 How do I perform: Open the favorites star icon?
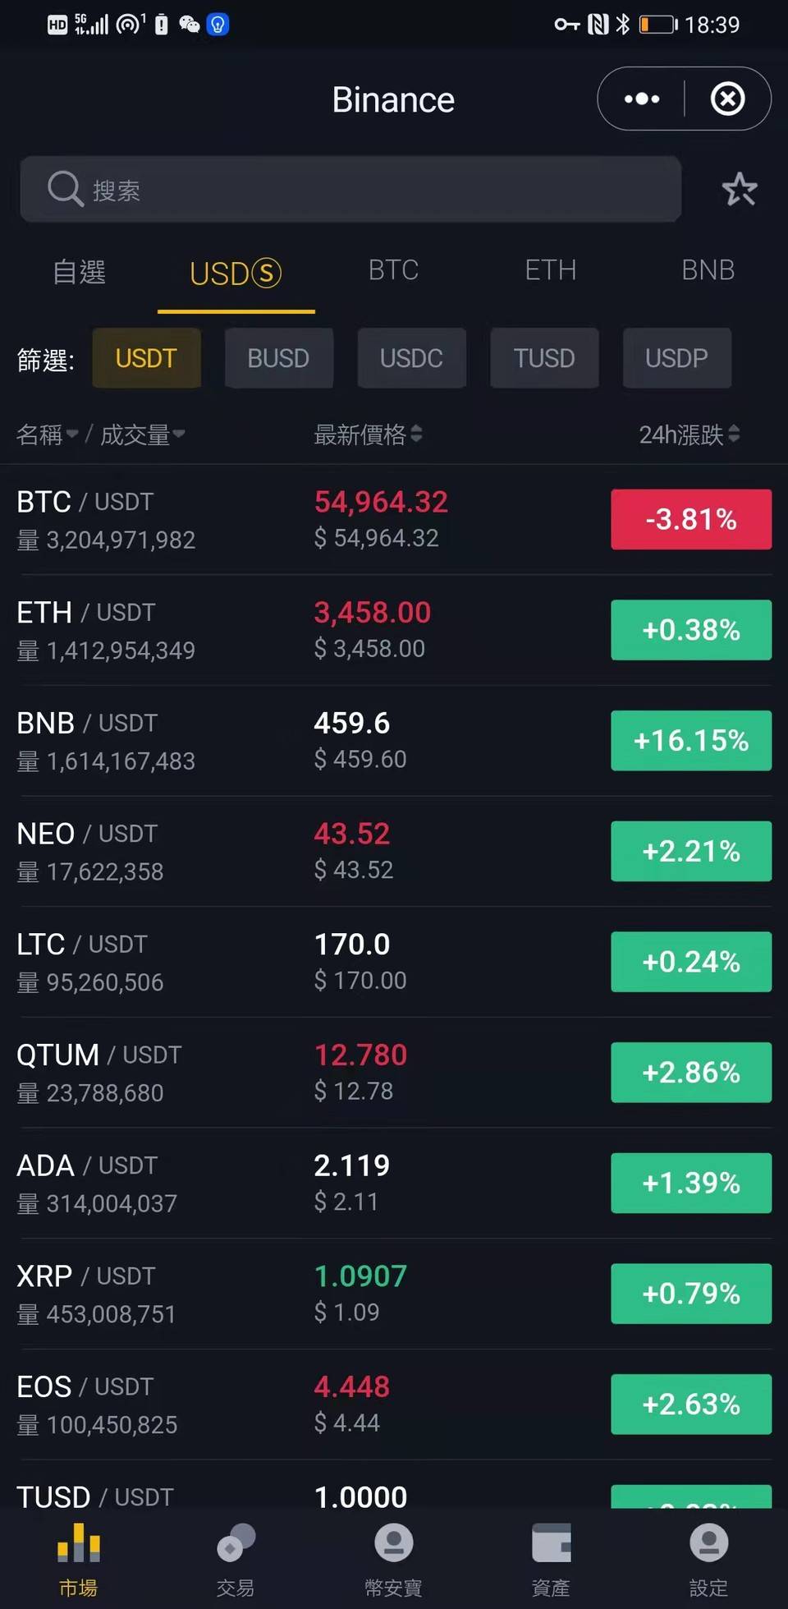tap(739, 190)
